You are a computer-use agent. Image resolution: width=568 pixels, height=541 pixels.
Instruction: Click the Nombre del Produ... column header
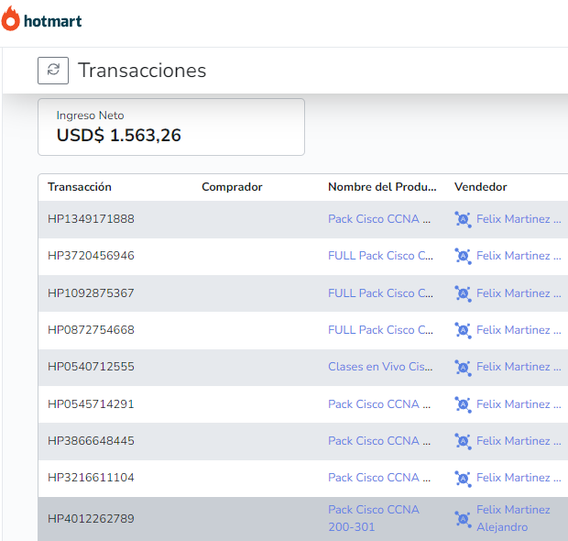[x=382, y=187]
